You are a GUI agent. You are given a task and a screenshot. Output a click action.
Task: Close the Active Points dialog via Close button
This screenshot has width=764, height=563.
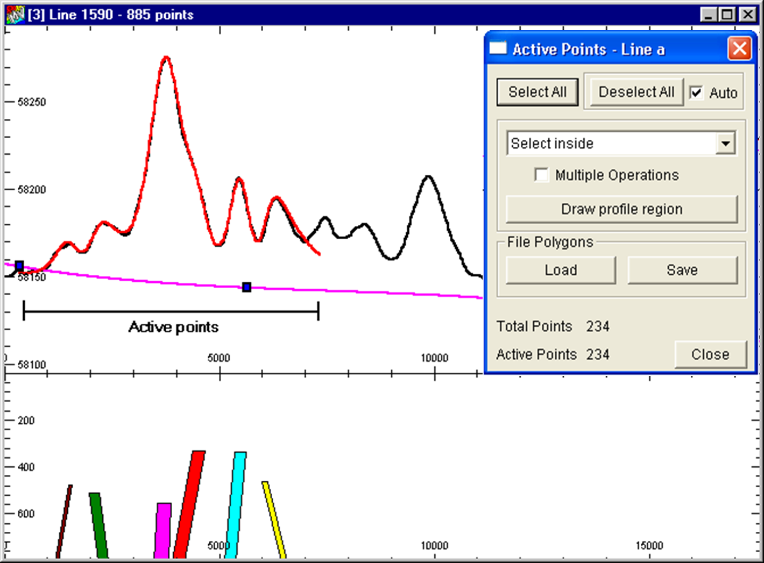[x=710, y=354]
